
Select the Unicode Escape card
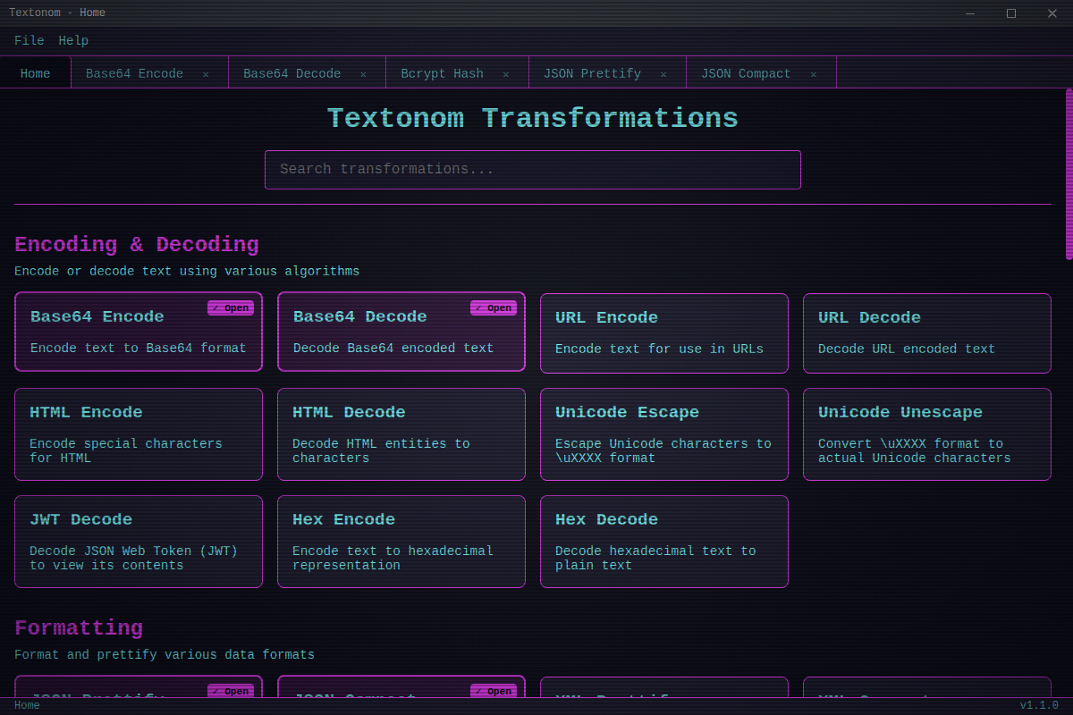click(x=663, y=433)
